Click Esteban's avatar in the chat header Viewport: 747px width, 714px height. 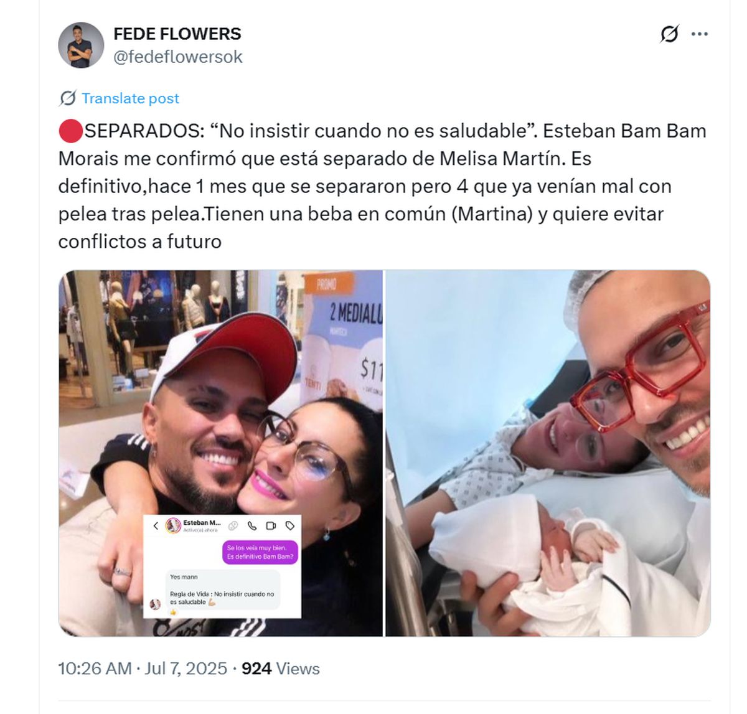[173, 526]
